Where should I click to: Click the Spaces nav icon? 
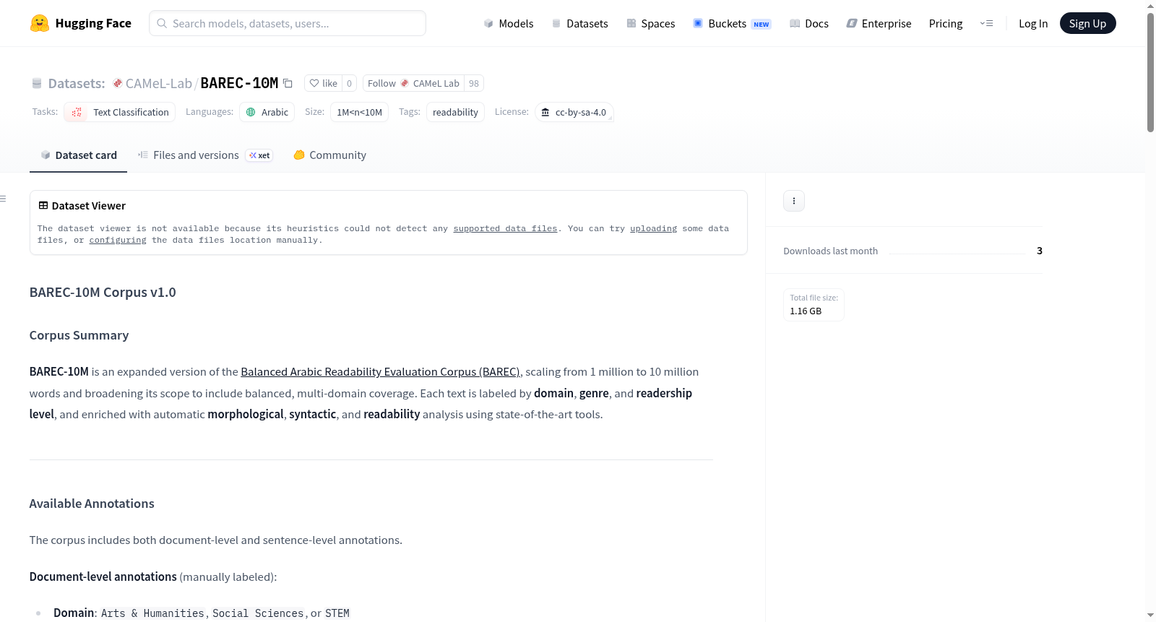pos(631,23)
